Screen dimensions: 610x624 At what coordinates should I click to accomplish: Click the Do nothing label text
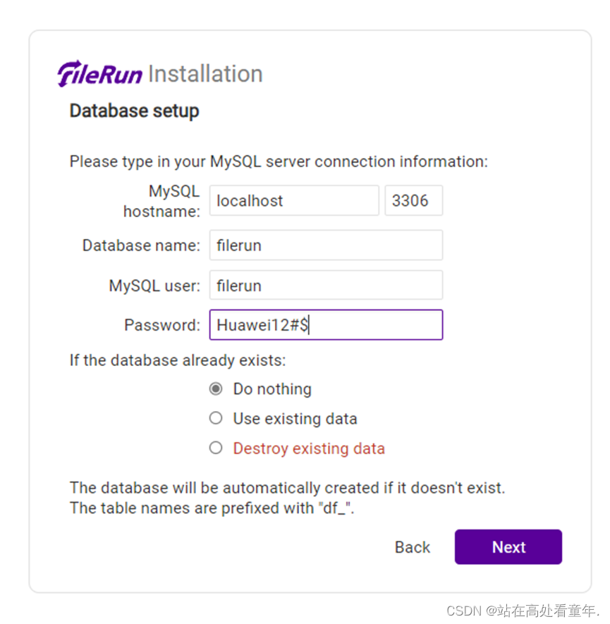pyautogui.click(x=272, y=389)
